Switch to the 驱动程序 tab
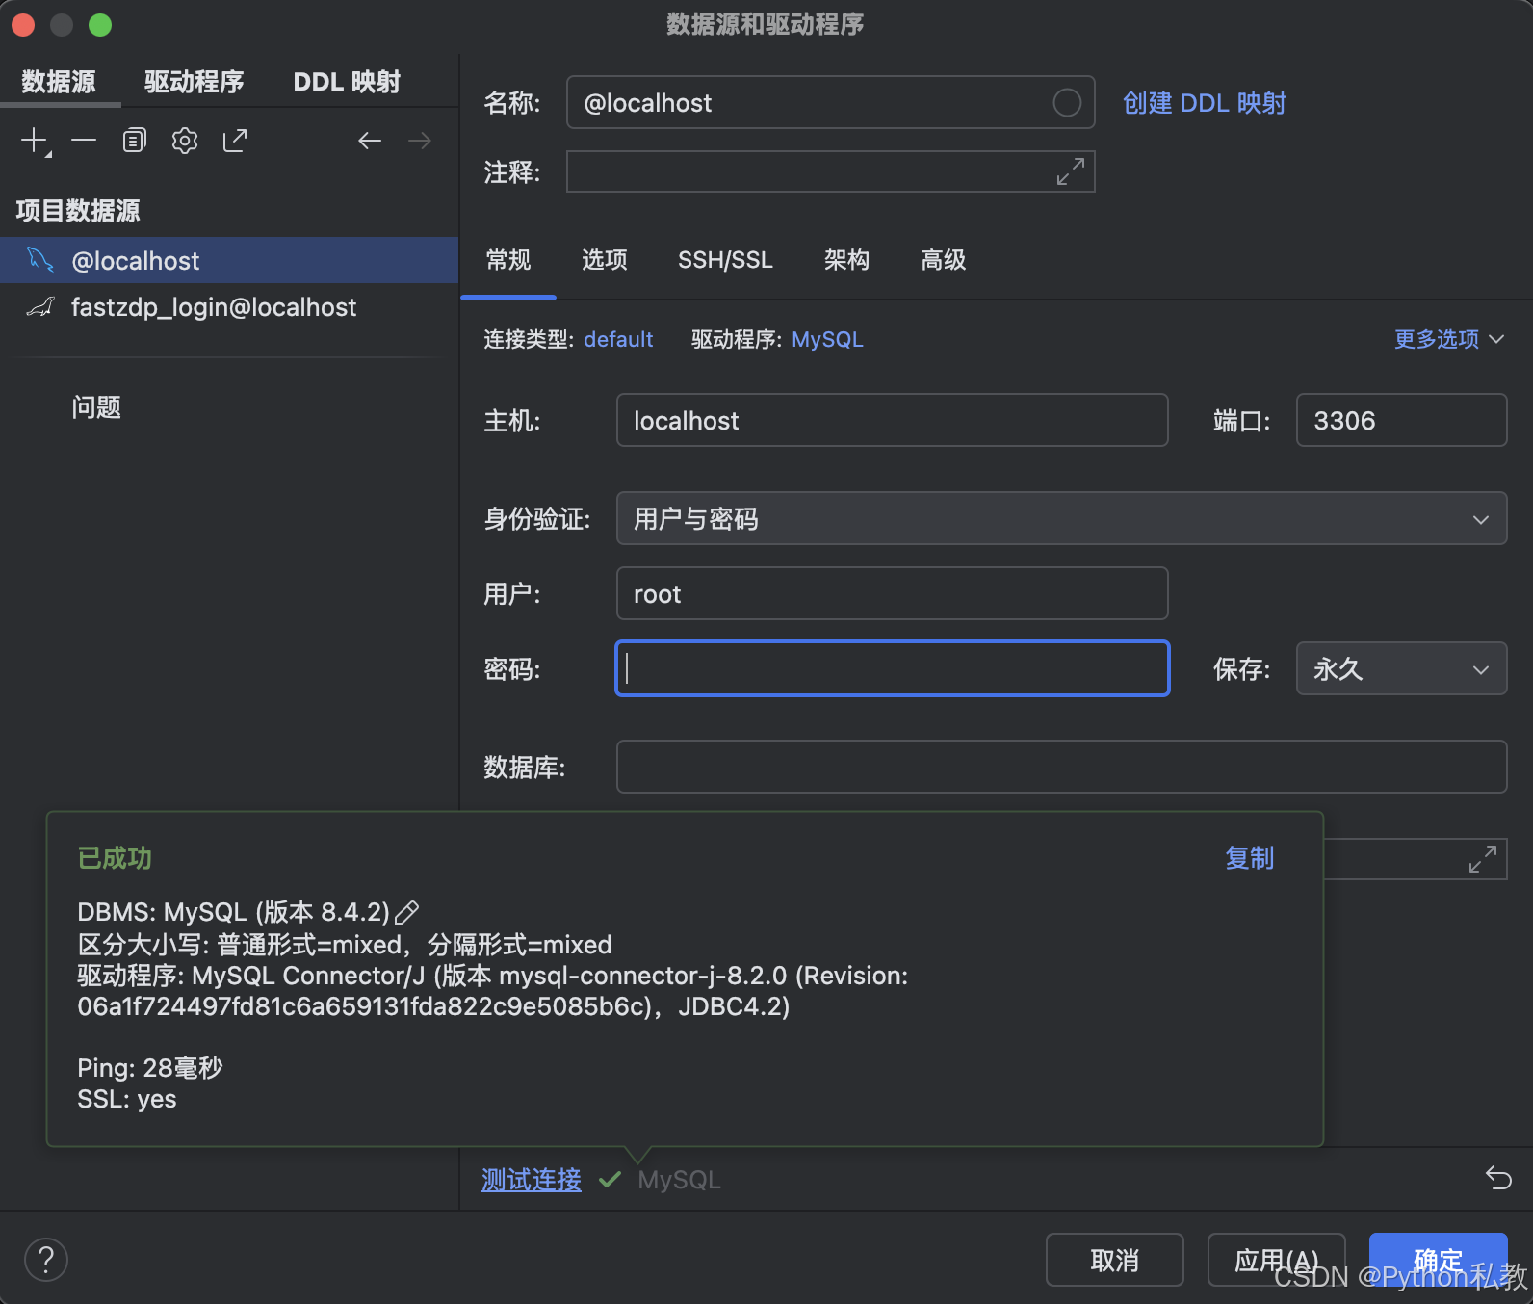 click(195, 82)
